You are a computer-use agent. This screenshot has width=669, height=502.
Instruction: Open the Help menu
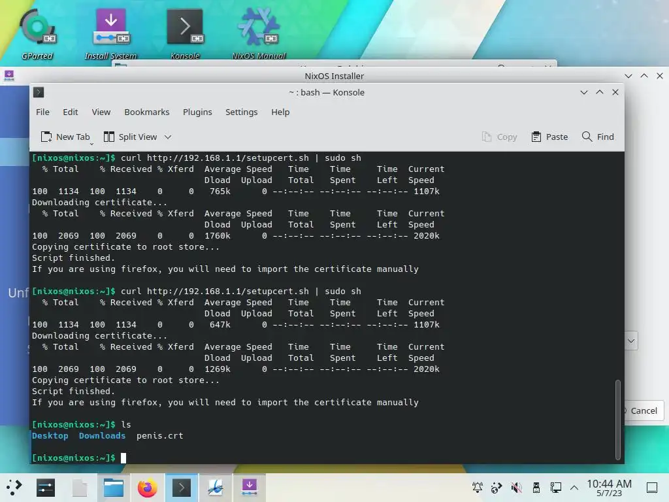[x=280, y=112]
